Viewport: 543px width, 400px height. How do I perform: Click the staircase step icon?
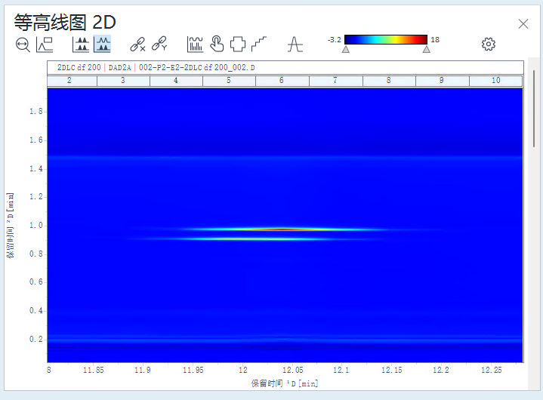click(x=259, y=44)
